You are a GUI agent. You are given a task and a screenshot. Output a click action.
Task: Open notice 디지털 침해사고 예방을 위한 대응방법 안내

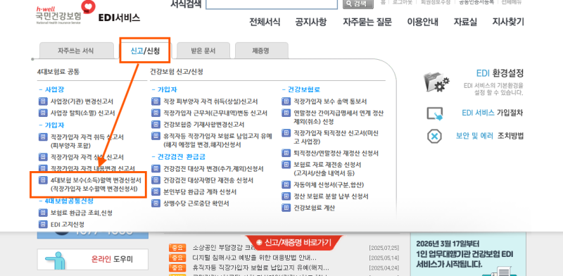(x=255, y=258)
